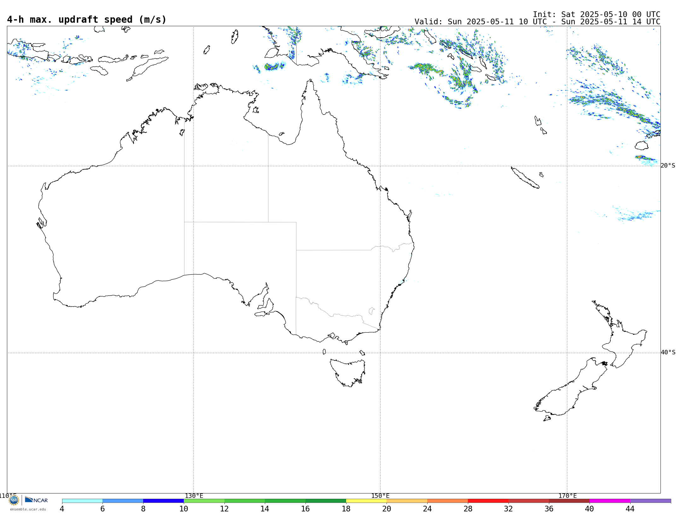Open the ensemble.ucar.edu text link

28,509
